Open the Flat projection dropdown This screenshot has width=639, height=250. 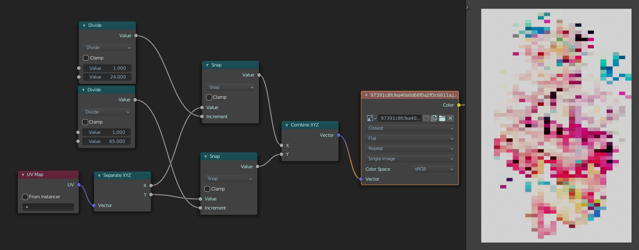410,138
